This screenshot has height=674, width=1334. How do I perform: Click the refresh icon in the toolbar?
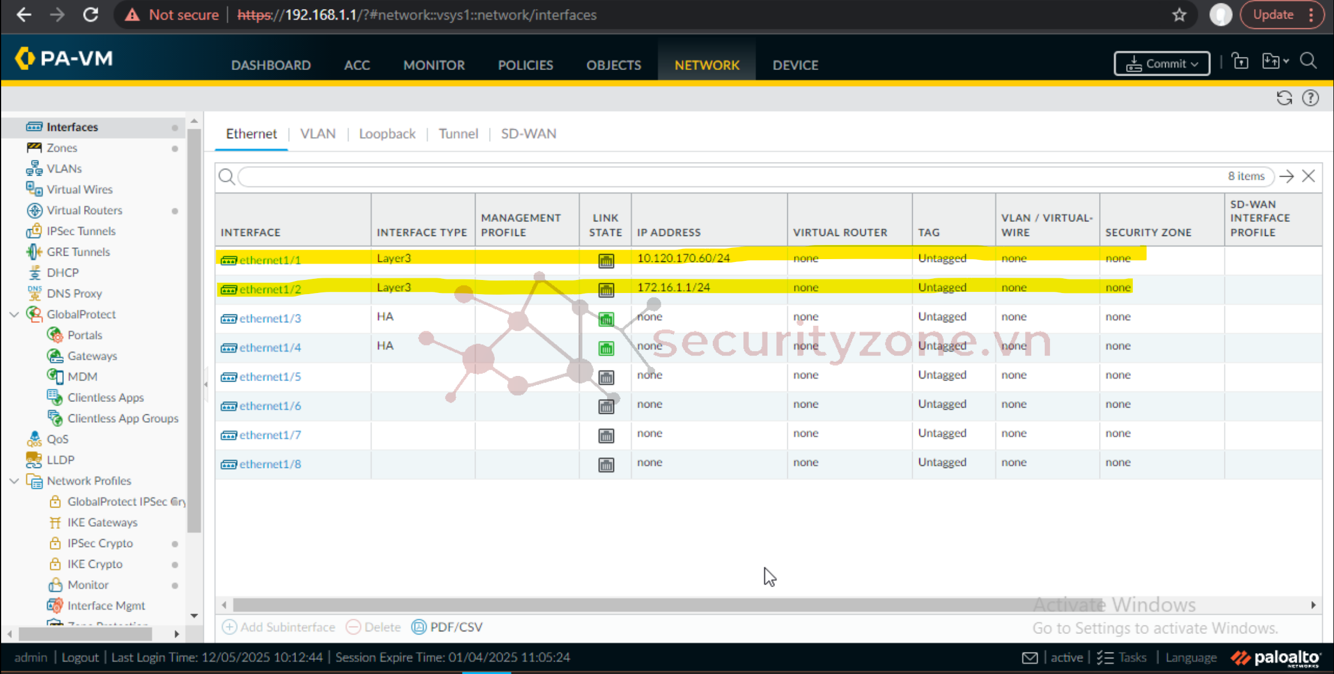pos(1284,98)
